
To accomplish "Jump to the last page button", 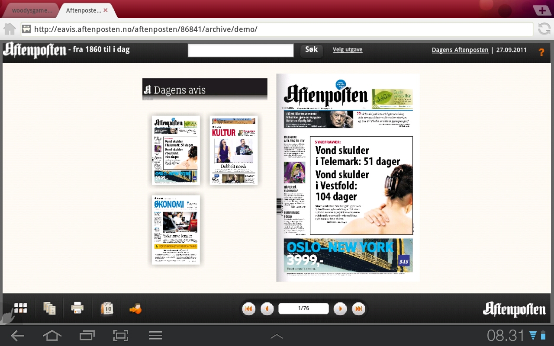I will pyautogui.click(x=358, y=309).
